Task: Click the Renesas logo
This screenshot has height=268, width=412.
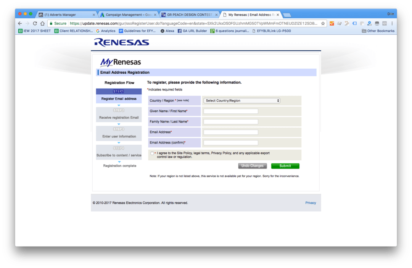Action: 122,42
